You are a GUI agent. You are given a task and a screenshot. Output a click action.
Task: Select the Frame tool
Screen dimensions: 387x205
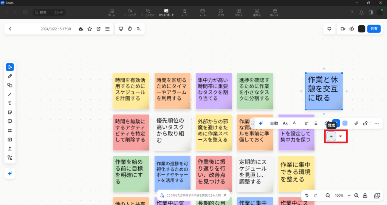(x=10, y=130)
